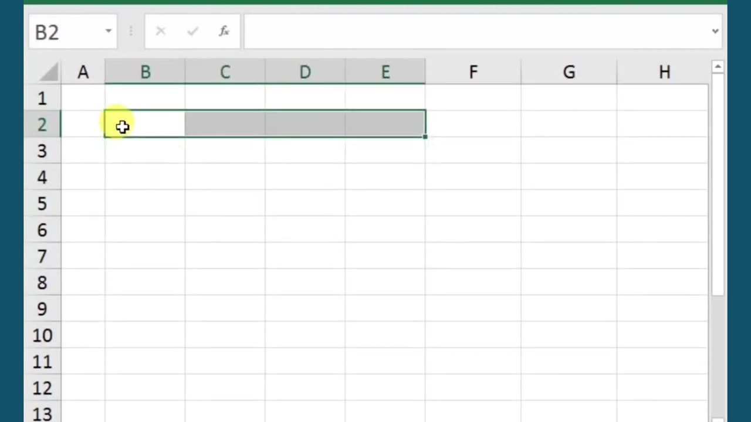
Task: Click cell G8
Action: point(569,283)
